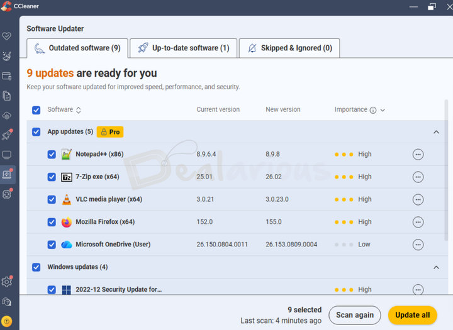Uncheck the Mozilla Firefox (x64) checkbox
This screenshot has width=453, height=330.
(52, 222)
